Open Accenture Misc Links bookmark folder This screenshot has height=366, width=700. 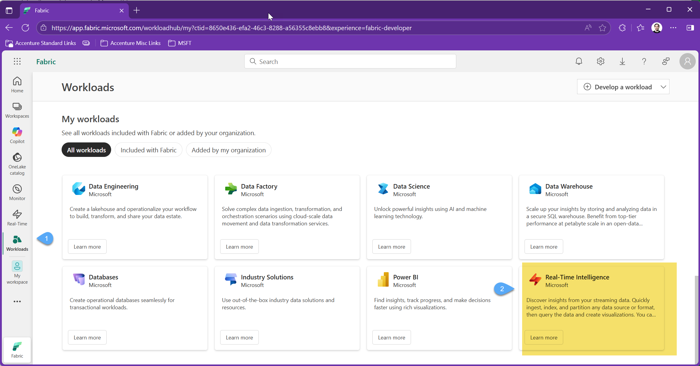(130, 43)
